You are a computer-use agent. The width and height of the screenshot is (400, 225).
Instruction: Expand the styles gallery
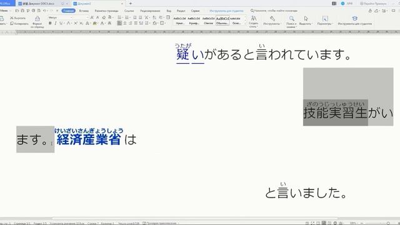pyautogui.click(x=246, y=24)
